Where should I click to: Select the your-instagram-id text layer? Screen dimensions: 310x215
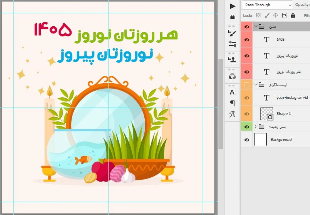tap(292, 98)
